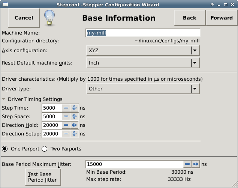This screenshot has width=238, height=188.
Task: Click the Back button
Action: (x=189, y=18)
